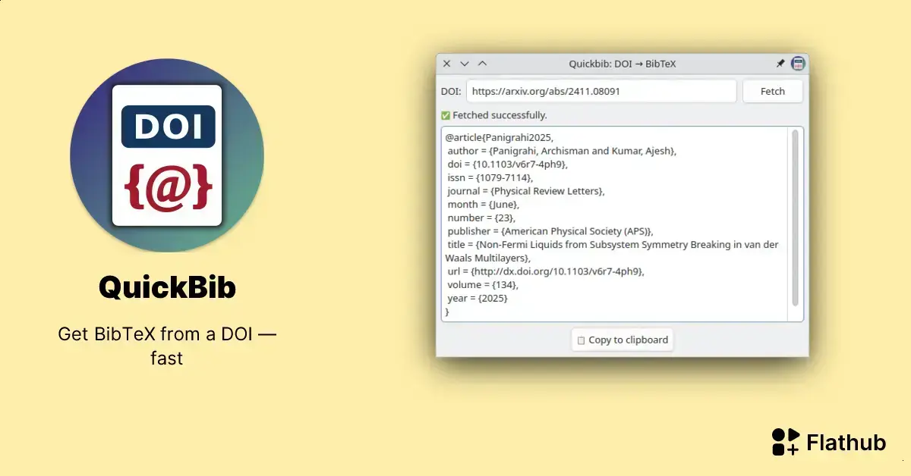
Task: Click the 'month = {June}' line
Action: (x=484, y=205)
